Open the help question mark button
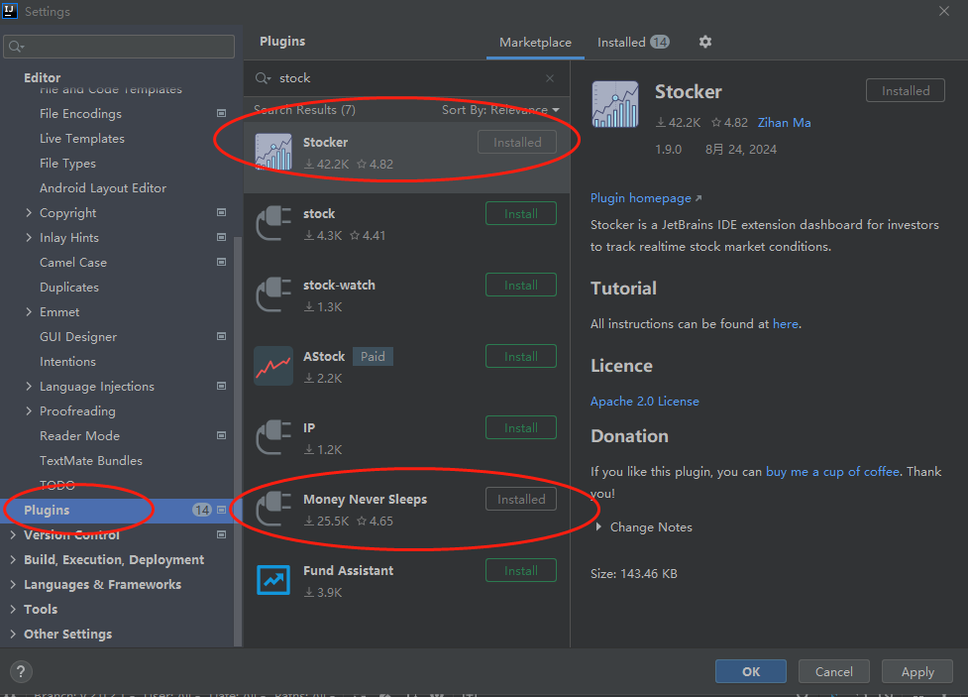 pos(21,671)
